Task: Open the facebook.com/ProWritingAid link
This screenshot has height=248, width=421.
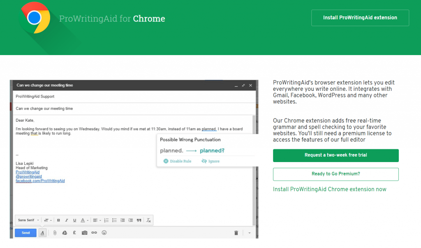Action: click(x=40, y=181)
